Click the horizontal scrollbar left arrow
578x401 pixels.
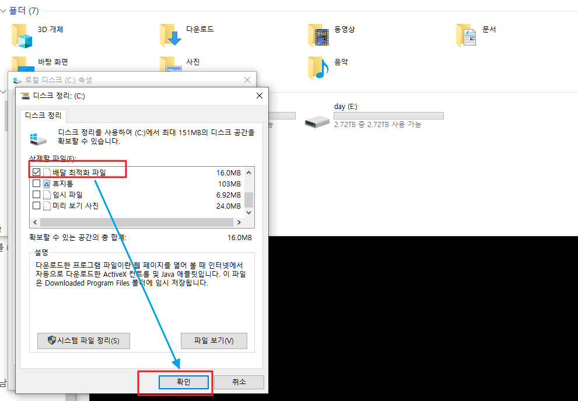35,223
